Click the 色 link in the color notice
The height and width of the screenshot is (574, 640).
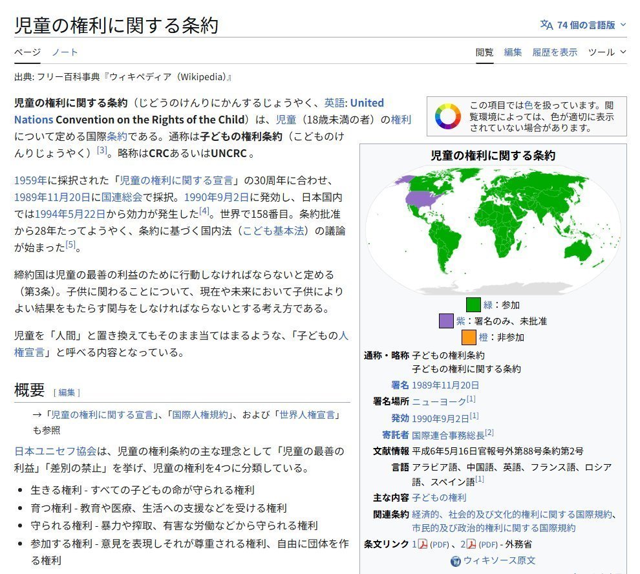528,105
